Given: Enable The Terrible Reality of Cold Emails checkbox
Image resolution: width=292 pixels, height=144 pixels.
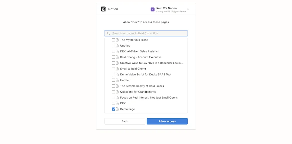Looking at the screenshot, I should (113, 86).
